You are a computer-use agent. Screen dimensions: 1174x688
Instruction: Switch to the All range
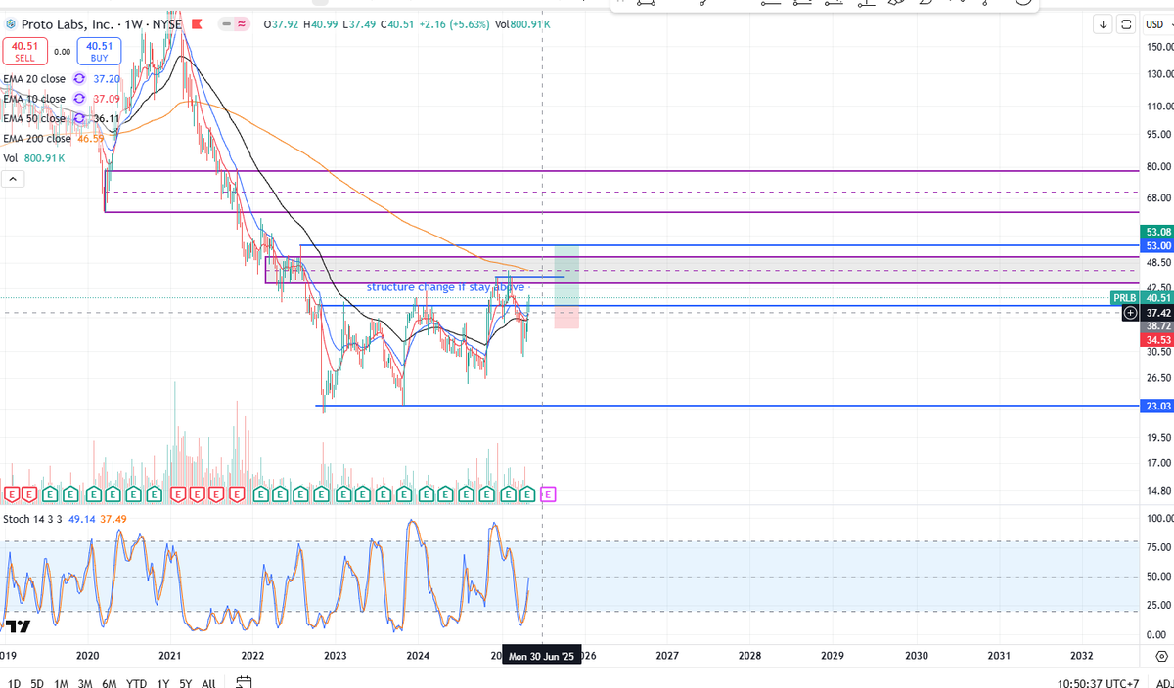[208, 683]
